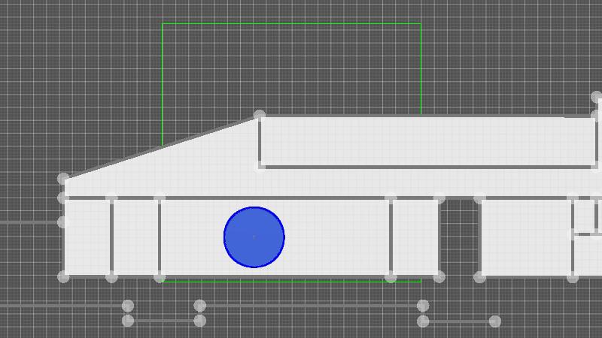Select the diagonal sloped wall segment
This screenshot has width=602, height=338.
tap(162, 147)
